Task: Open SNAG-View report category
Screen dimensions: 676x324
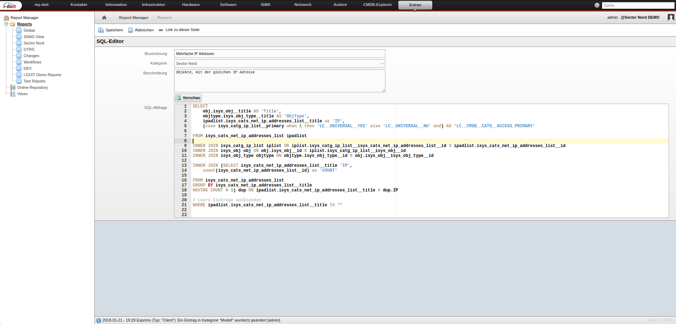Action: [x=34, y=37]
